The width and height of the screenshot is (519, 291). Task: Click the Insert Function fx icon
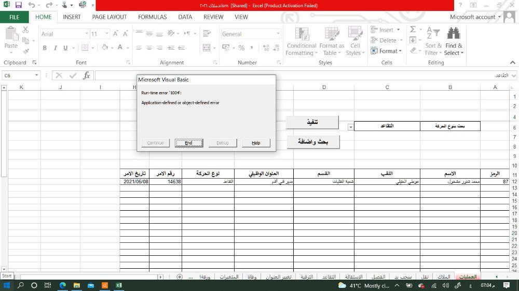(86, 75)
